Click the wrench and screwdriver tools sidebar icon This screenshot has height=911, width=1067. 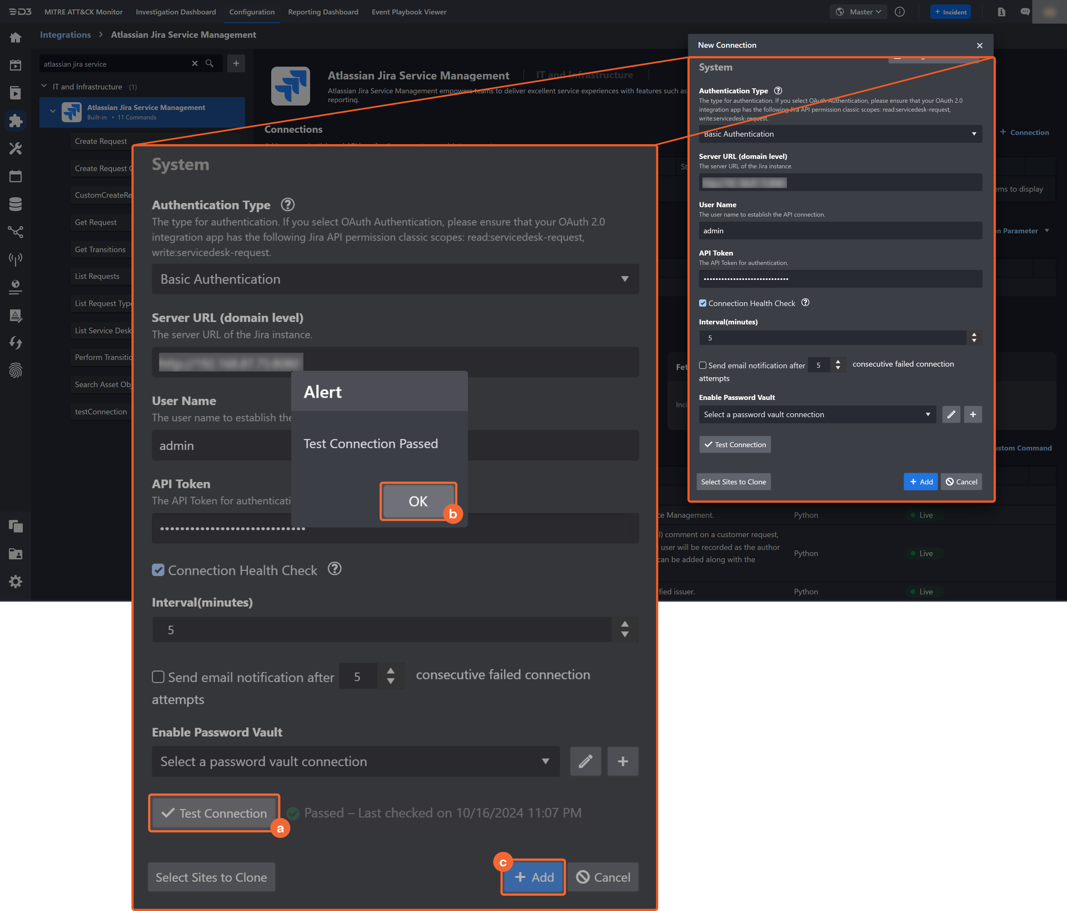[16, 149]
